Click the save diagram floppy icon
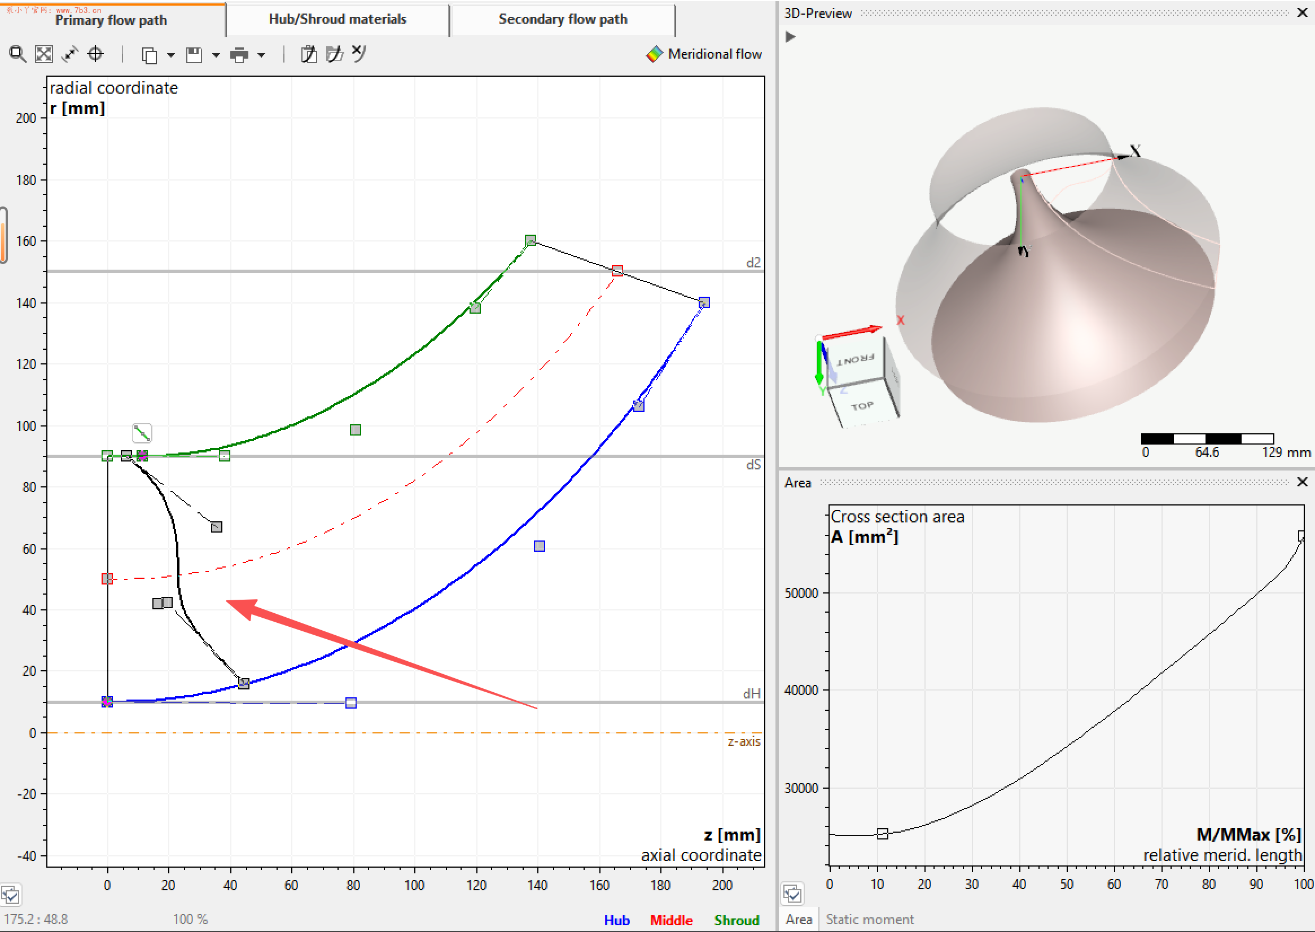1315x932 pixels. click(194, 55)
